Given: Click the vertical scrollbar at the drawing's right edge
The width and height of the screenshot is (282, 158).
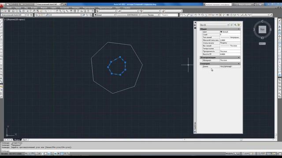Looking at the screenshot, I should click(276, 78).
